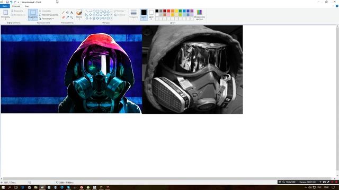Choose red from the color palette
The width and height of the screenshot is (339, 190).
(x=168, y=11)
